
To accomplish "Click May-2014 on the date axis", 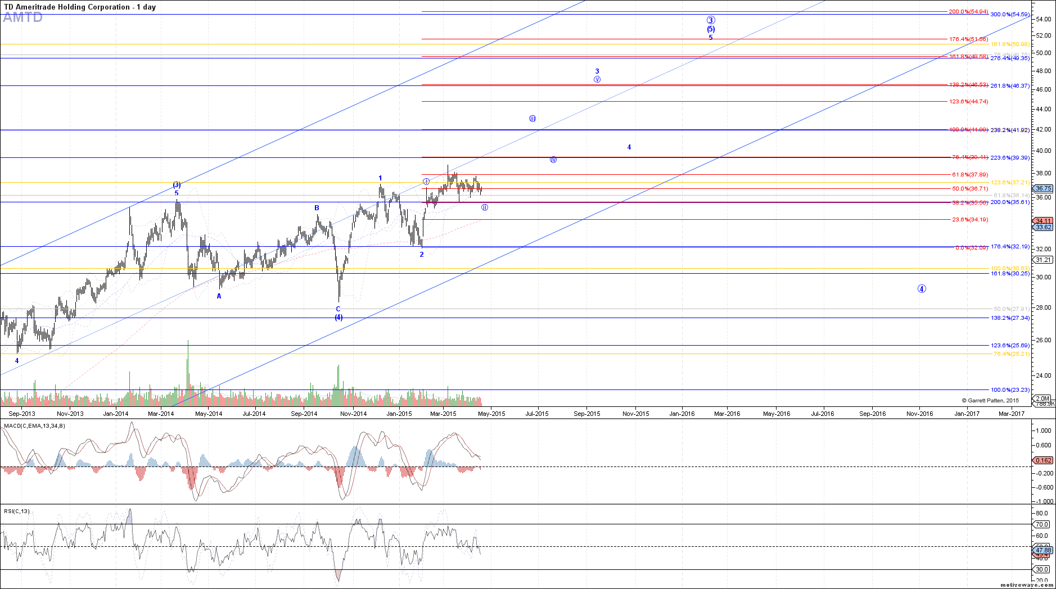I will [209, 414].
